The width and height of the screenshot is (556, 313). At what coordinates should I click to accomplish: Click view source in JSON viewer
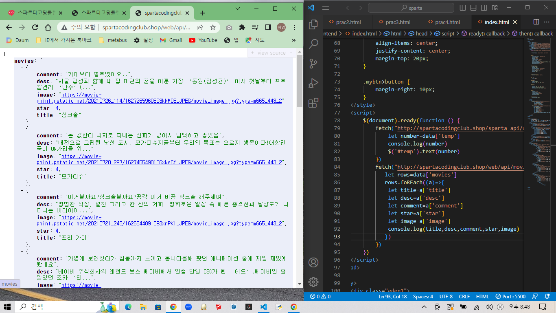pyautogui.click(x=271, y=53)
